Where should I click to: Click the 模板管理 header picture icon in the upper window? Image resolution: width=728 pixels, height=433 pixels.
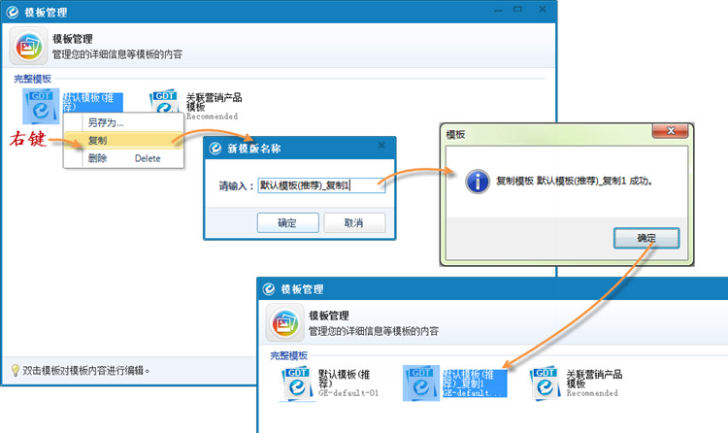tap(28, 47)
